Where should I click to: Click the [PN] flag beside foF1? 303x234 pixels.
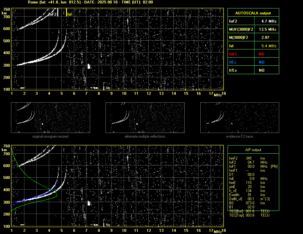274,166
